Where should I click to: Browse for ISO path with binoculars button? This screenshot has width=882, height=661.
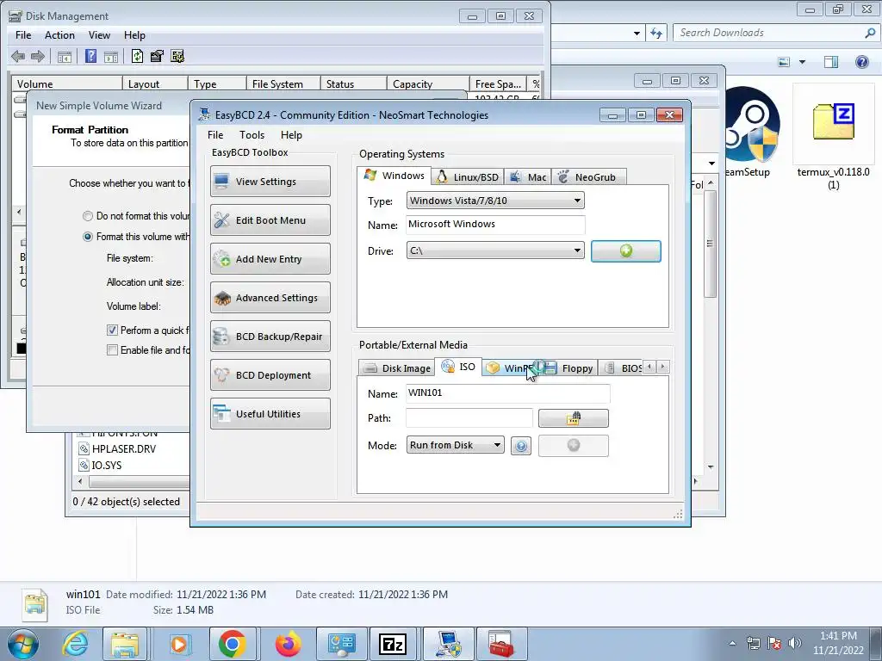[x=573, y=418]
